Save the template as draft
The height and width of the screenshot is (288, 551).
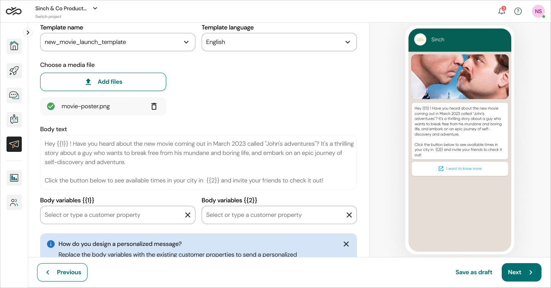click(474, 272)
